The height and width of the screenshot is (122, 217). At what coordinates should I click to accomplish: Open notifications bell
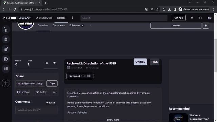pos(192,18)
